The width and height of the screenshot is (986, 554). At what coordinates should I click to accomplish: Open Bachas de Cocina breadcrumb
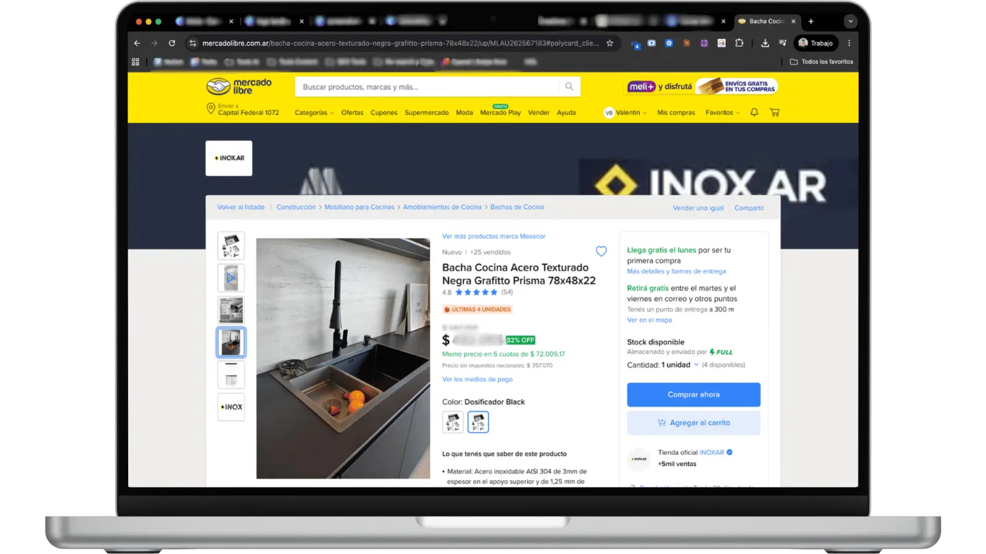pos(517,207)
